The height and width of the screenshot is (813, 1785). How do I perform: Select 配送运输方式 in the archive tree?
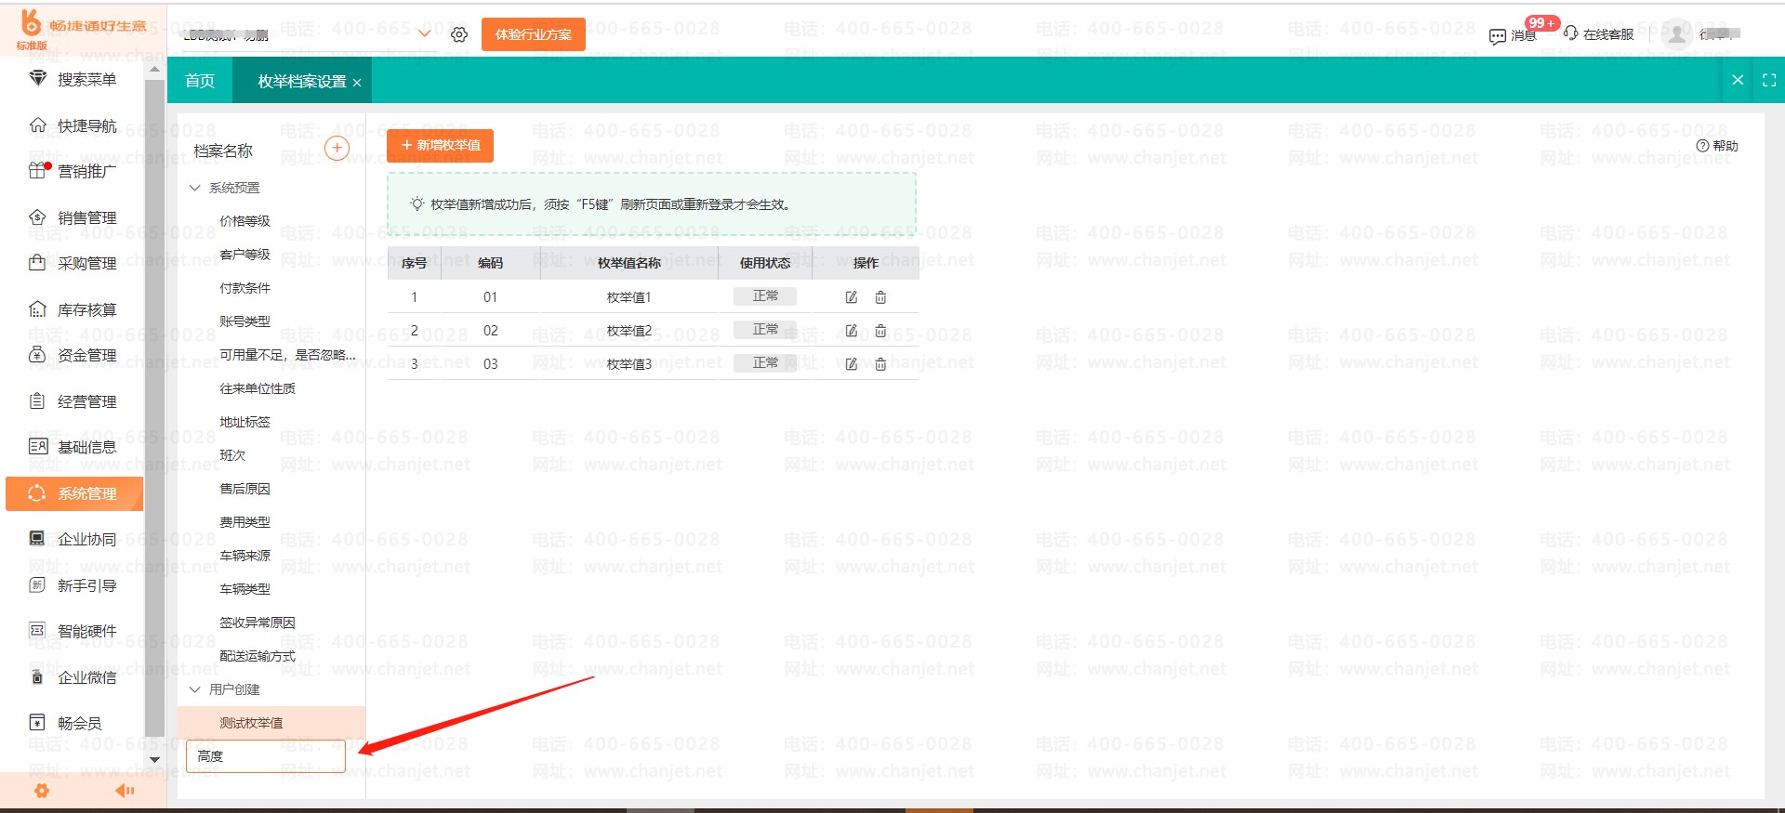click(x=258, y=656)
